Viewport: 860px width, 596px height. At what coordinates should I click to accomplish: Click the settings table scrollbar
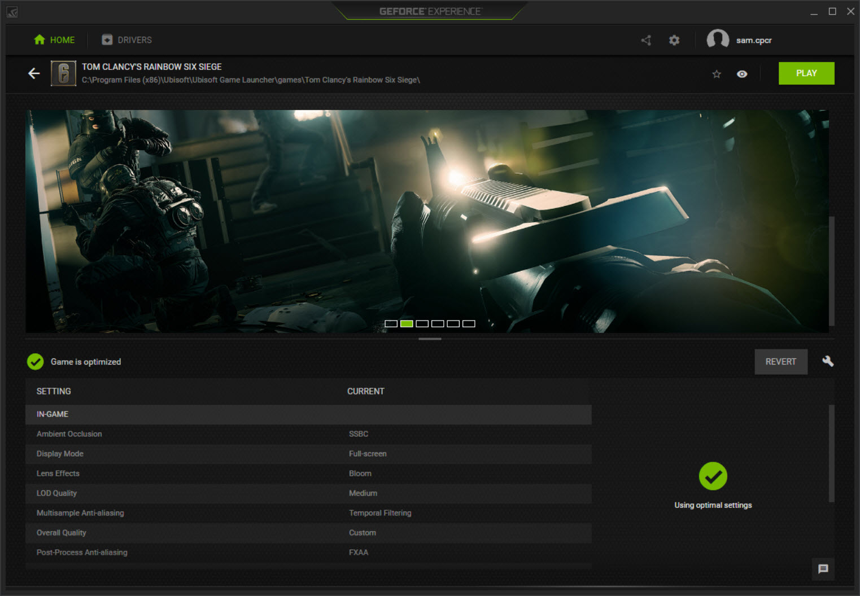click(831, 453)
